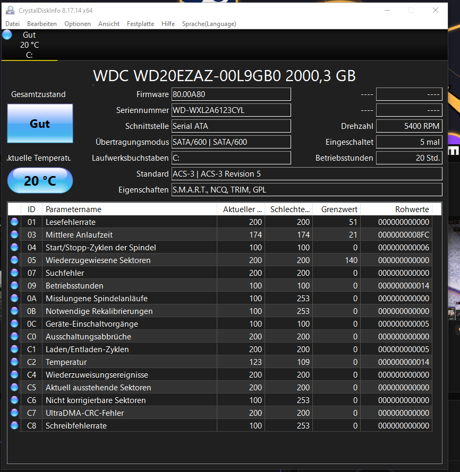Select the drive C: status orb at top
Screen dimensions: 460x472
tap(7, 35)
